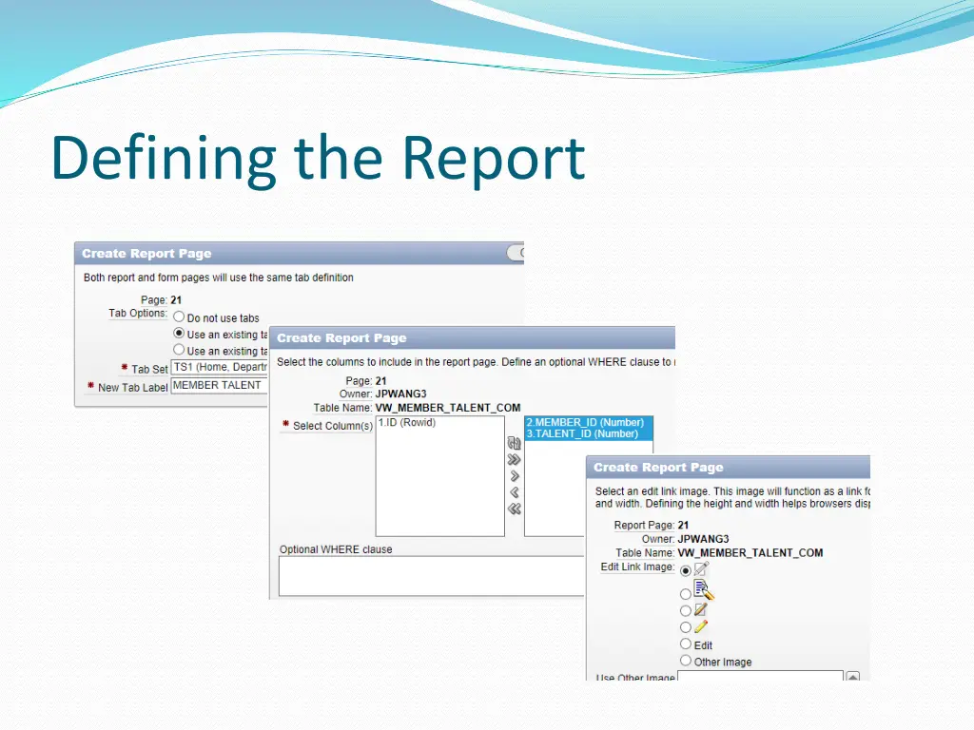Remove all columns using double left arrow icon
The width and height of the screenshot is (974, 730).
(515, 509)
